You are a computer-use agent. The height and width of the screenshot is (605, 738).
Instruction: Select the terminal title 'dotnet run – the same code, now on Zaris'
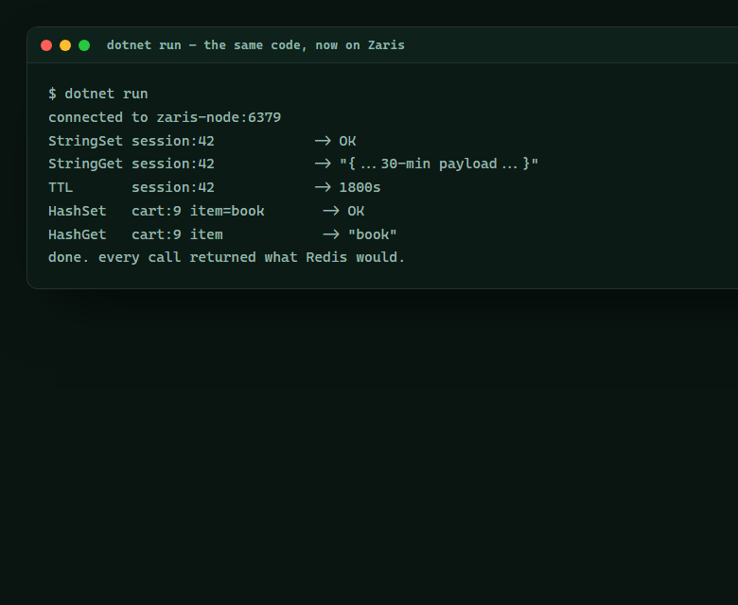255,45
